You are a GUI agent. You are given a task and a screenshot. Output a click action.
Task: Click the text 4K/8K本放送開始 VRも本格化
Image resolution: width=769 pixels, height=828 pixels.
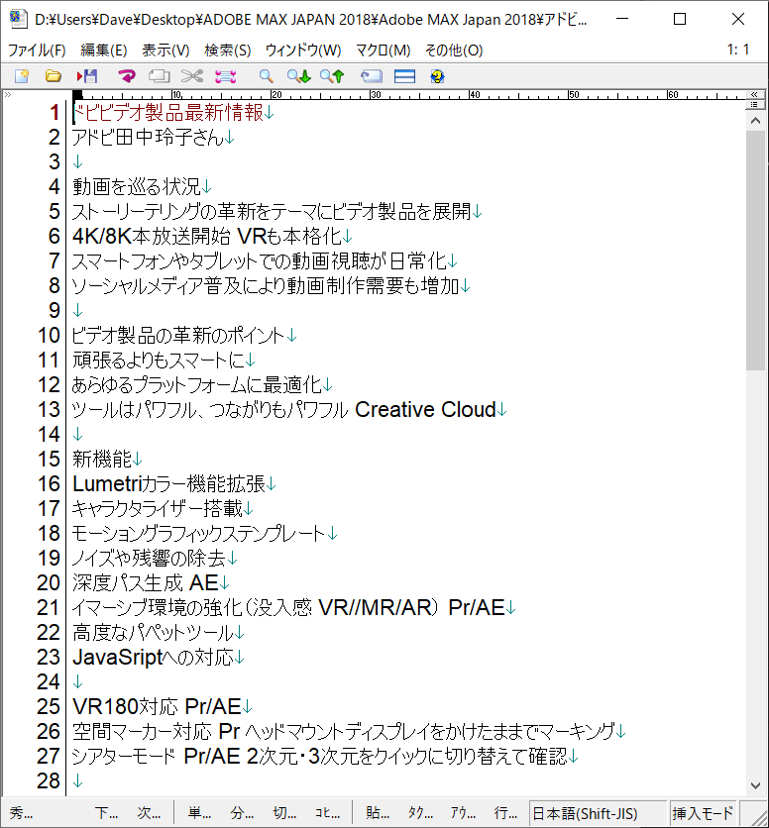207,236
